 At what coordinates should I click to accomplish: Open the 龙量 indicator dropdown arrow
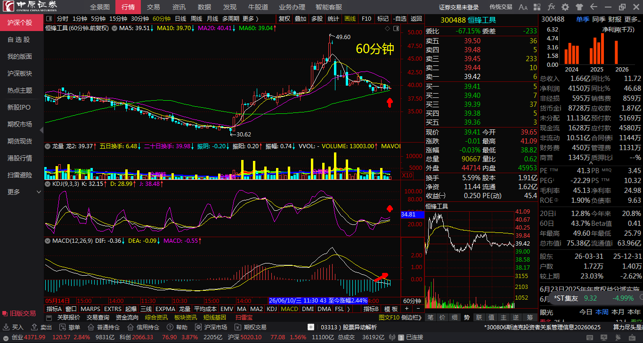coord(48,146)
